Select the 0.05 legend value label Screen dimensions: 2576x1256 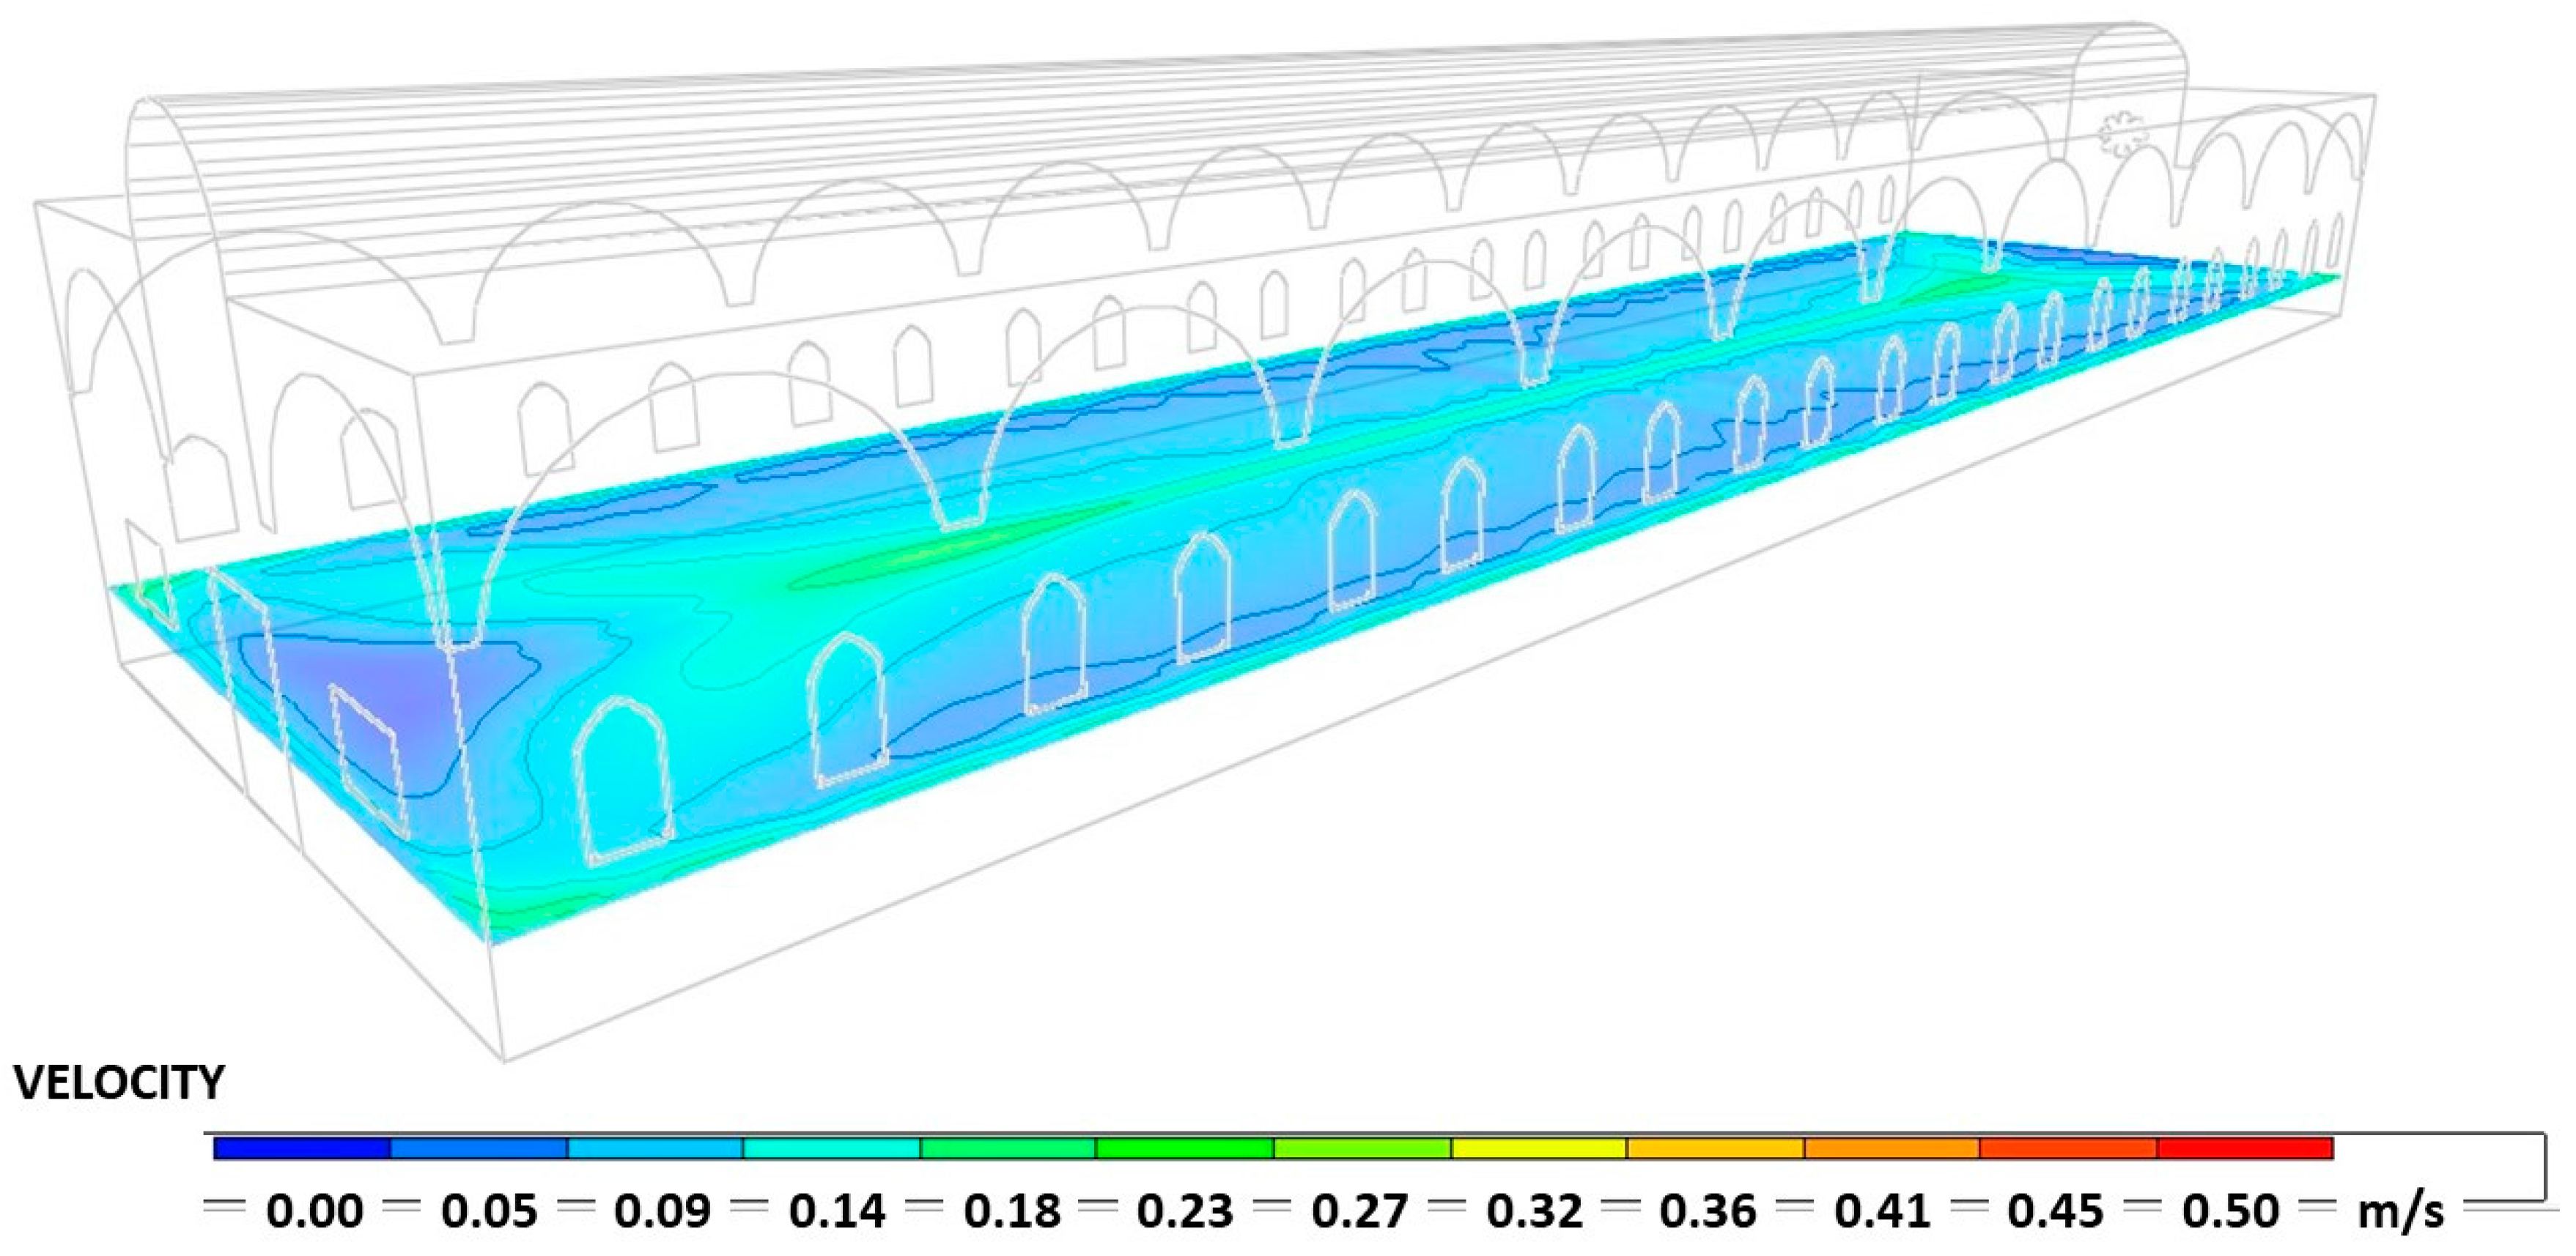pyautogui.click(x=489, y=1212)
